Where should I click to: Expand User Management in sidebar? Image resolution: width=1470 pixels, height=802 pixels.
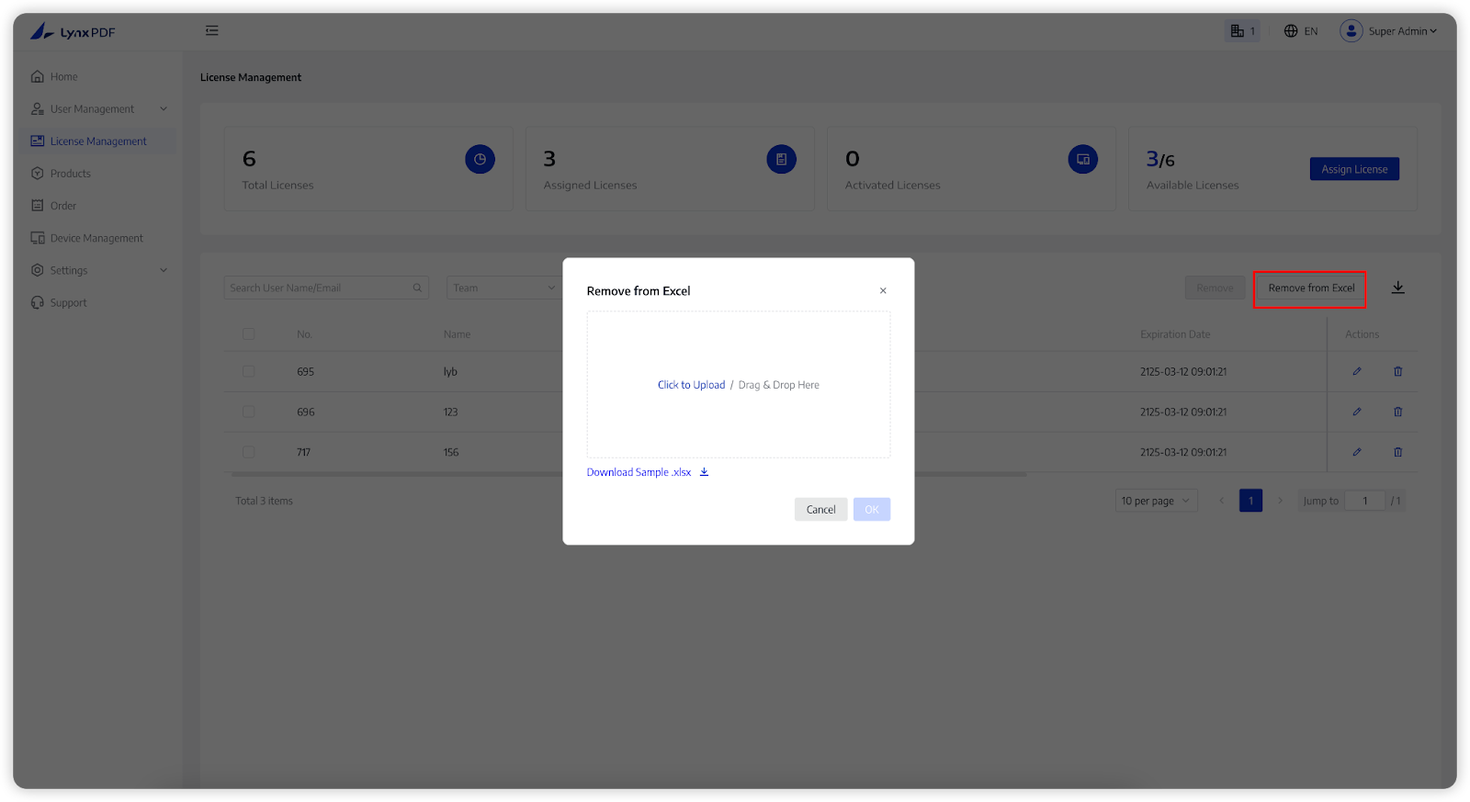[x=99, y=109]
